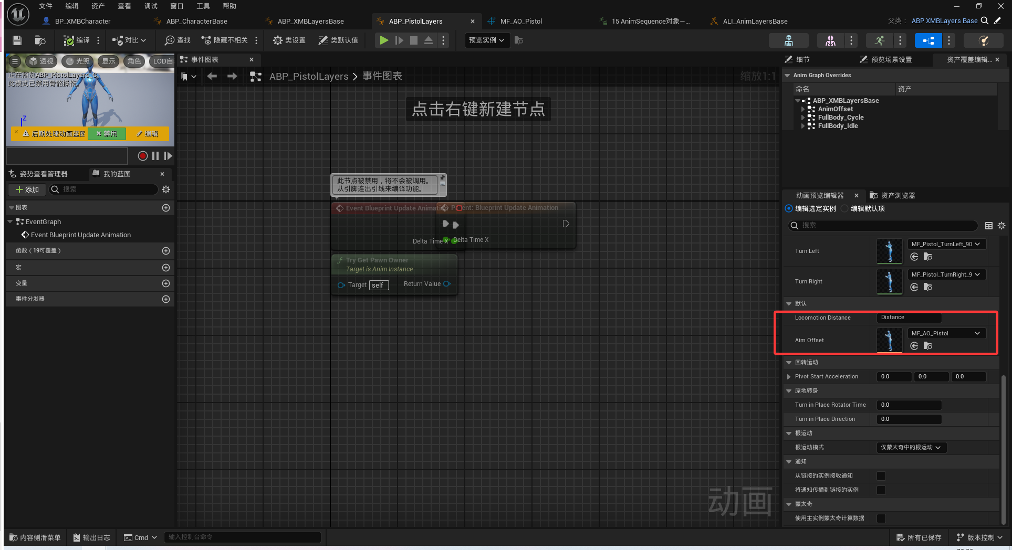Click the 编辑 edit button in the viewport
This screenshot has height=550, width=1012.
148,134
